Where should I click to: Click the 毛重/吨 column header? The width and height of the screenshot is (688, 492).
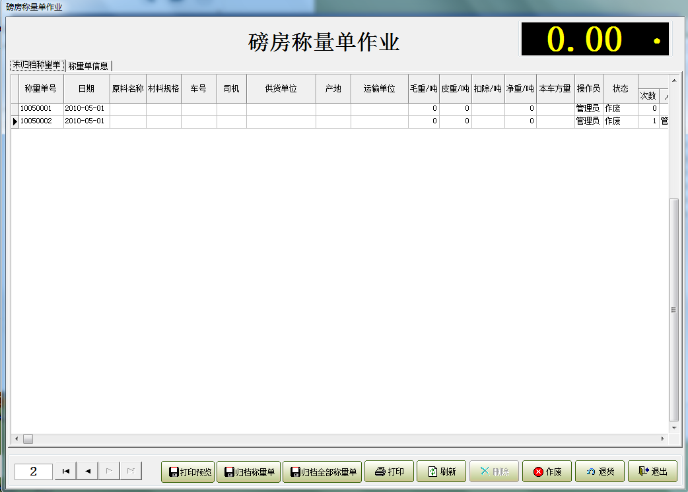(423, 88)
